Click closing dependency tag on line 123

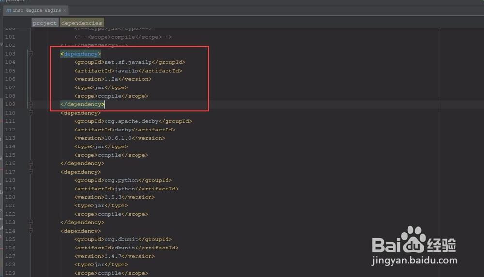[x=82, y=222]
